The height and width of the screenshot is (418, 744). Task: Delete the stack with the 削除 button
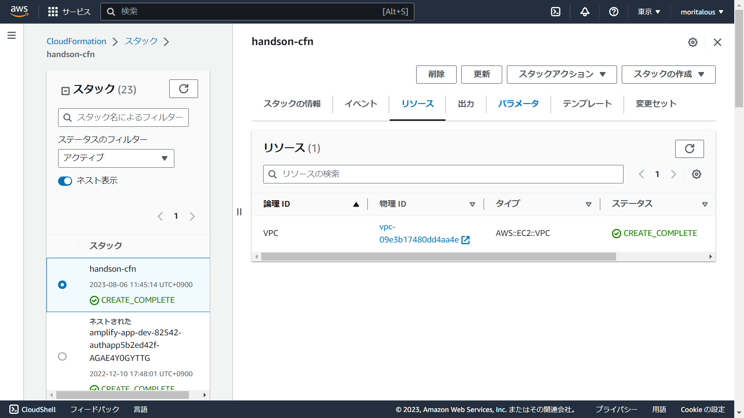pos(436,74)
